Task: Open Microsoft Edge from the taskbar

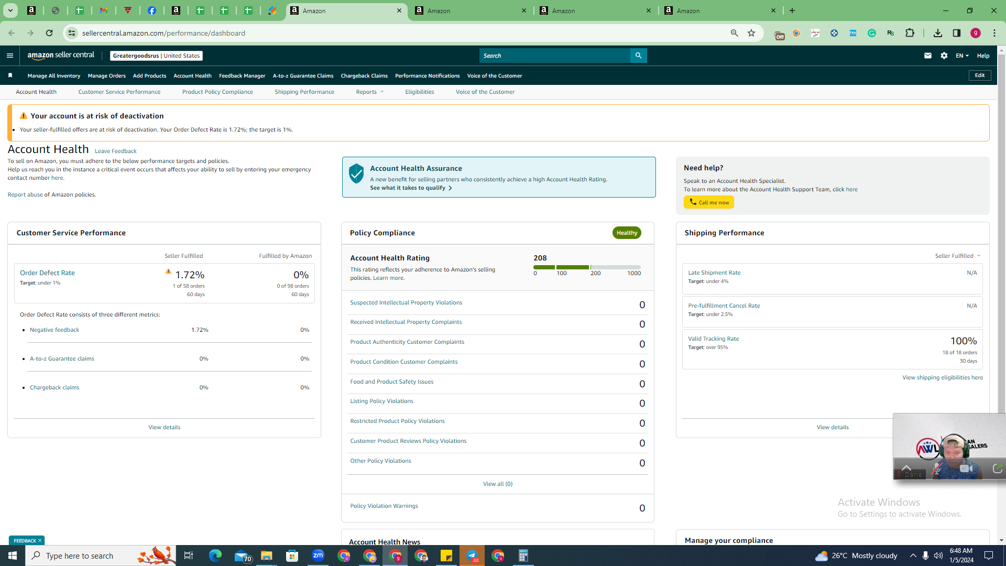Action: tap(215, 556)
